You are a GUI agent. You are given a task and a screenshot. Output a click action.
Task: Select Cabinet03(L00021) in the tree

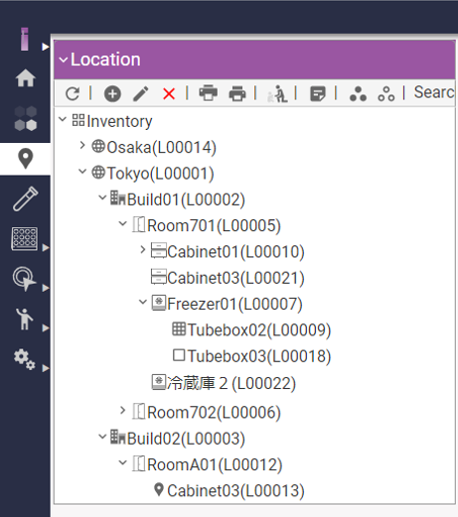click(235, 278)
